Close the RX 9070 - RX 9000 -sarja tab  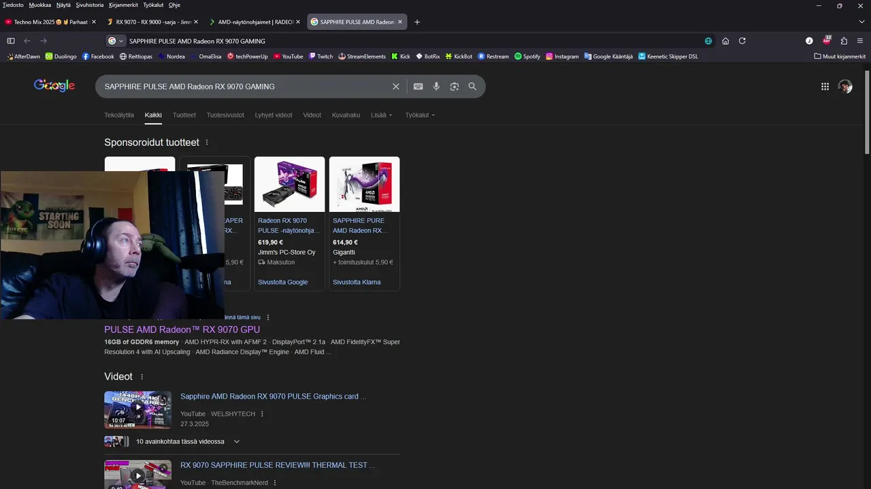[195, 22]
